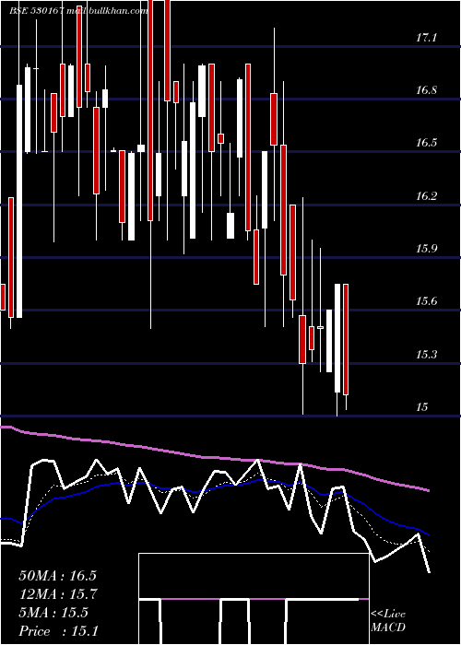Image resolution: width=461 pixels, height=645 pixels.
Task: Click the 5MA : 15.5 readout
Action: (53, 613)
